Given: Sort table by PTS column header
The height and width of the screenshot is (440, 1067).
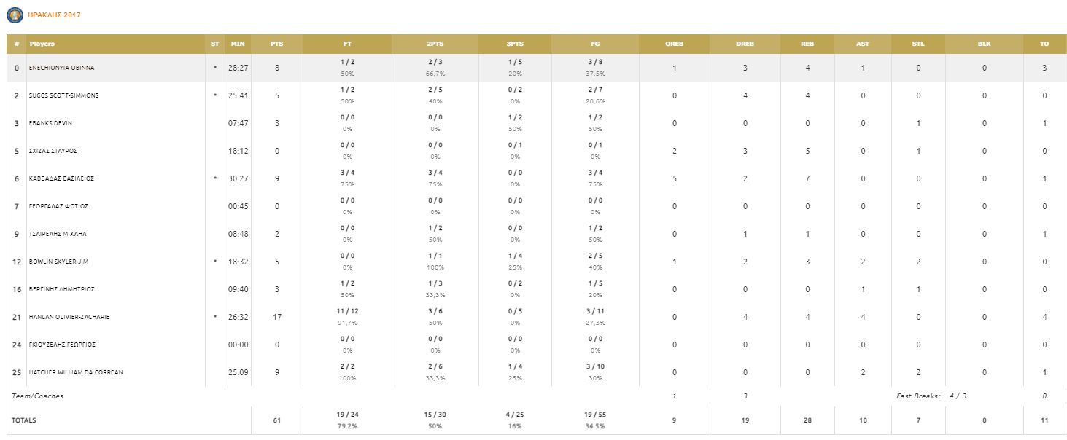Looking at the screenshot, I should [277, 44].
